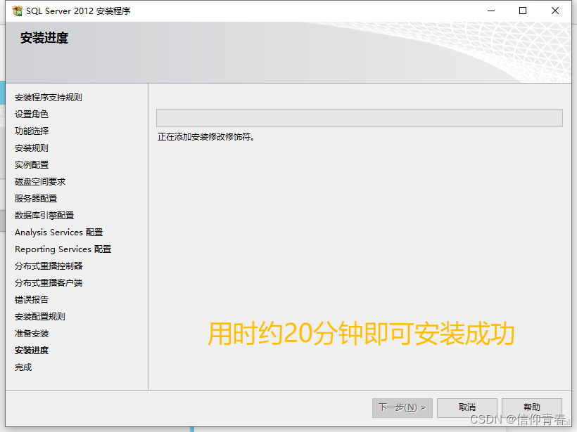Select the 数据库引擎配置 step
Image resolution: width=577 pixels, height=432 pixels.
pos(44,216)
